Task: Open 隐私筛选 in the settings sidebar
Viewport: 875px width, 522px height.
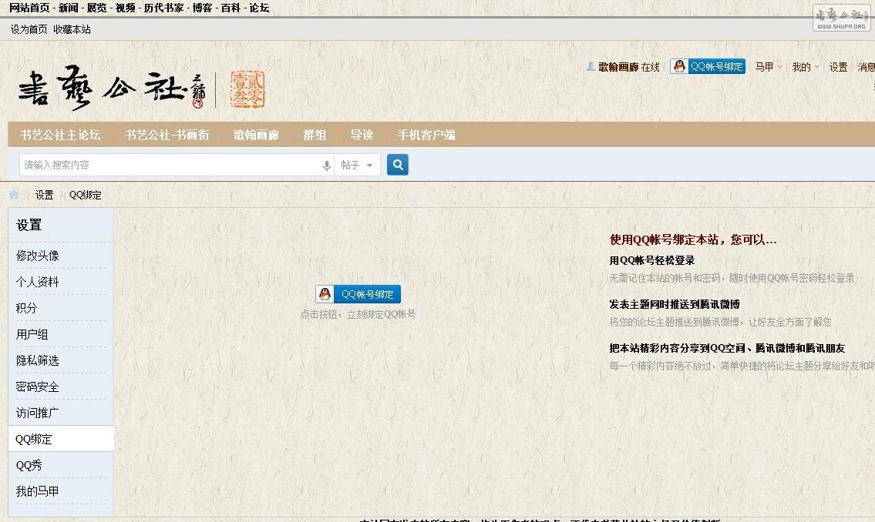Action: (x=37, y=360)
